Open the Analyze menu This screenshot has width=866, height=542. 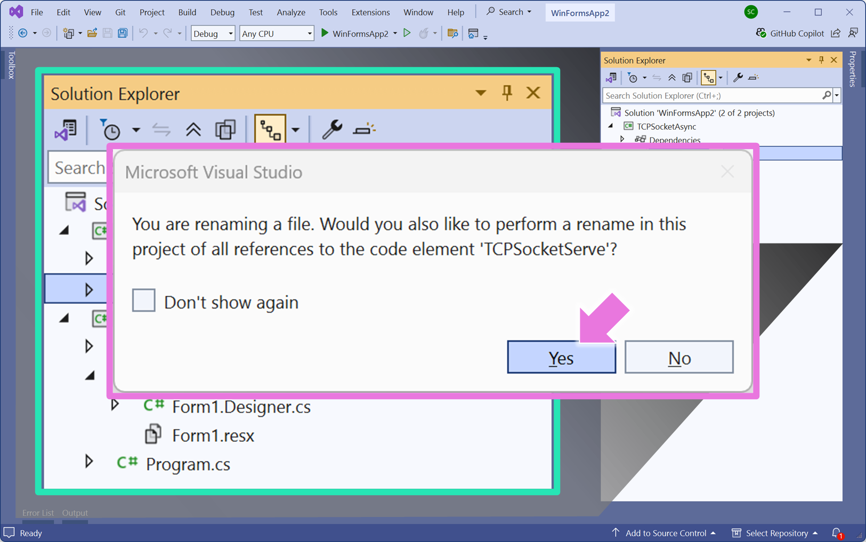coord(291,12)
